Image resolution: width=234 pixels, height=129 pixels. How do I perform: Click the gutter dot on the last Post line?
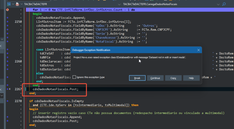[7, 121]
